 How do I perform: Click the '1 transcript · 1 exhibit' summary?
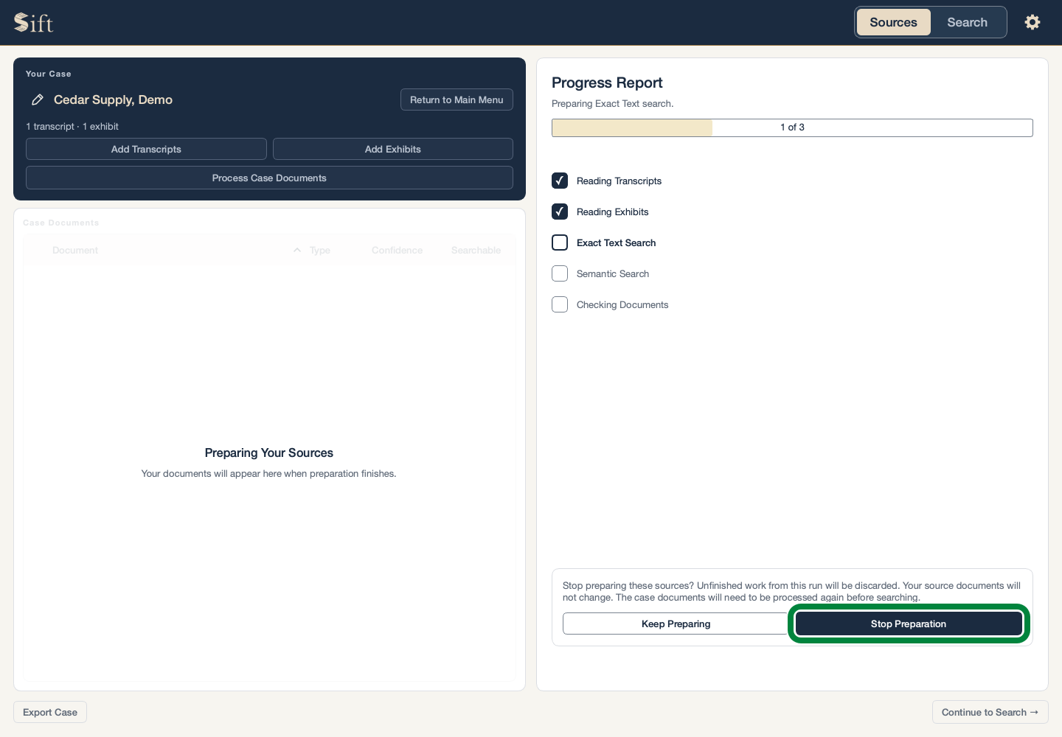pos(72,126)
